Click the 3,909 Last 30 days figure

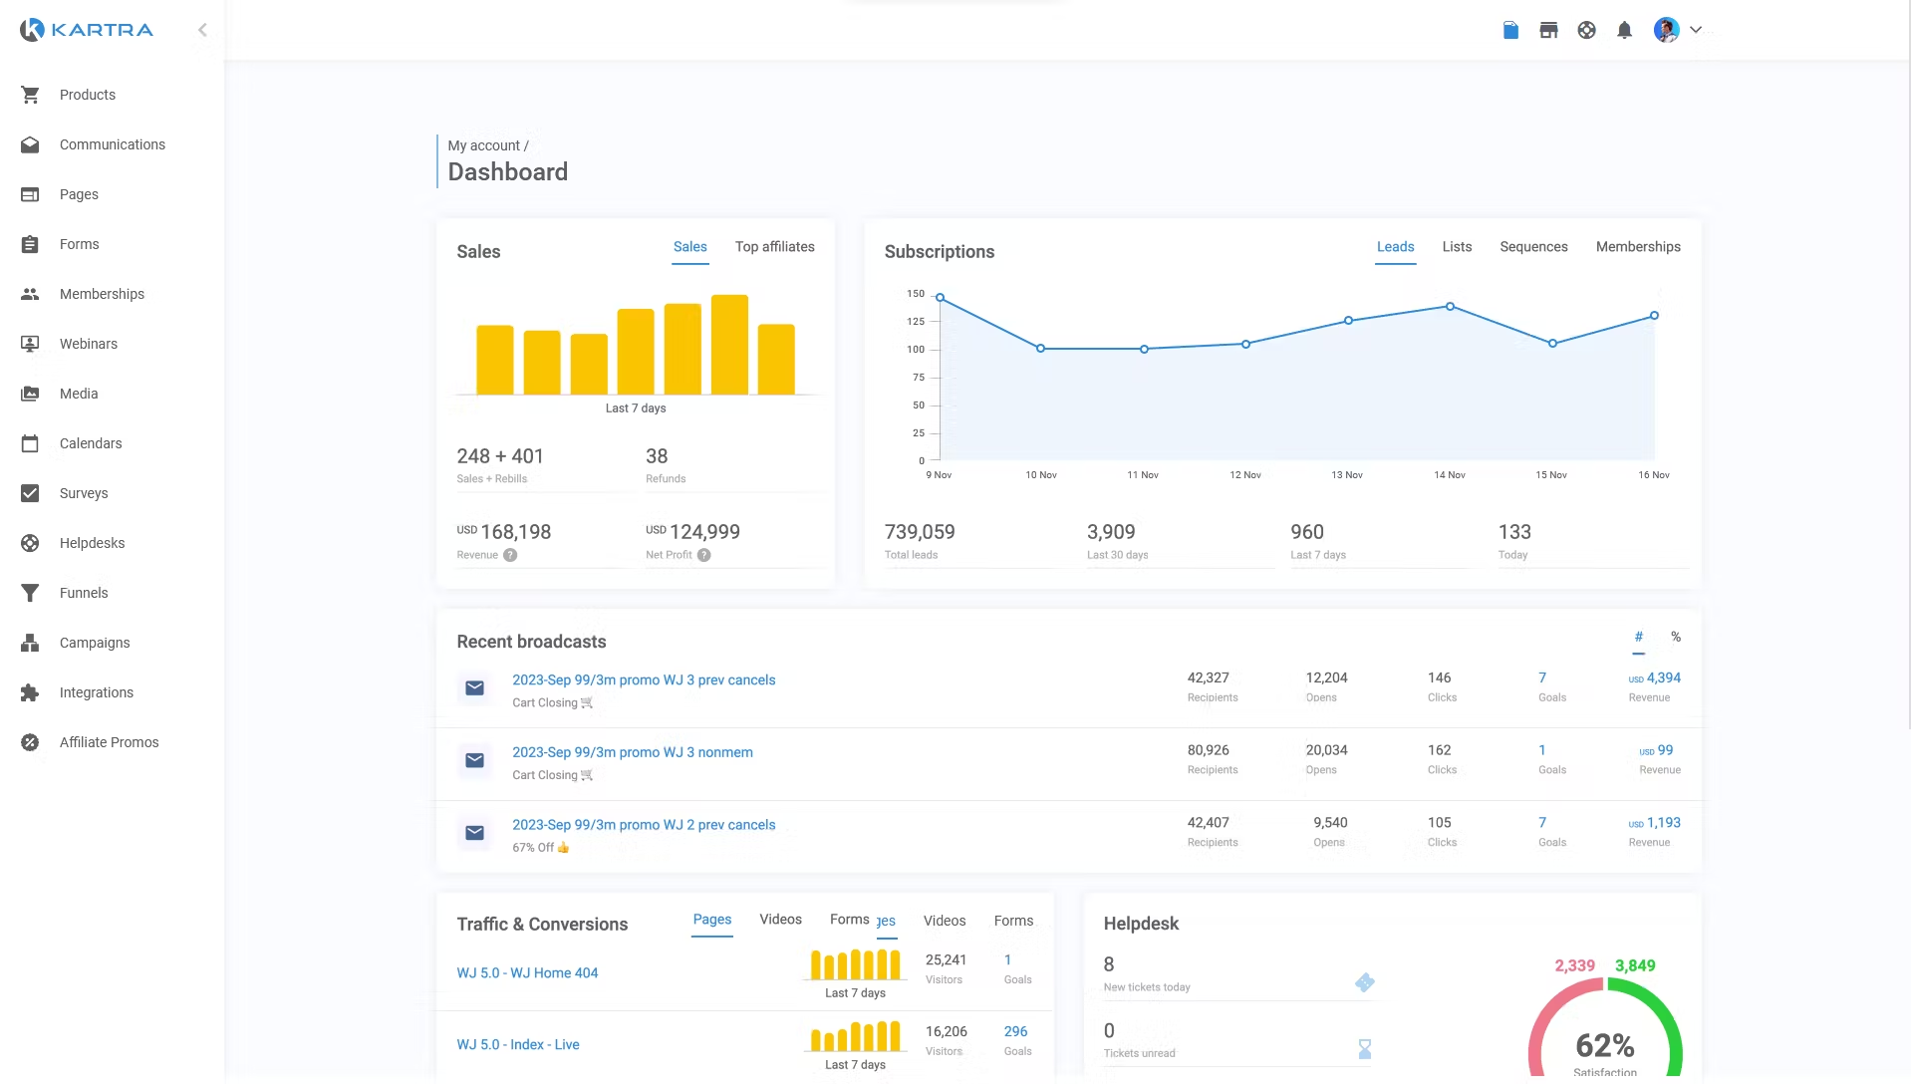[1111, 533]
